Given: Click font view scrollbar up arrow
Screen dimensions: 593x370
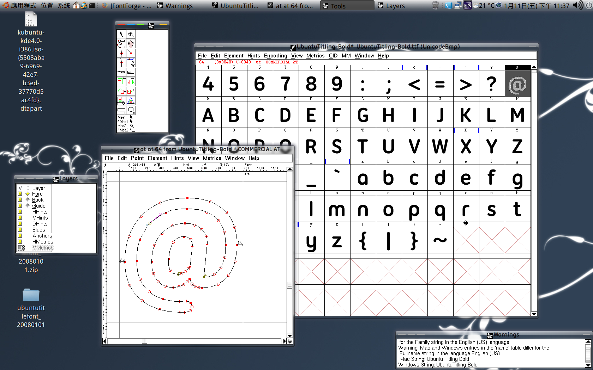Looking at the screenshot, I should point(534,67).
